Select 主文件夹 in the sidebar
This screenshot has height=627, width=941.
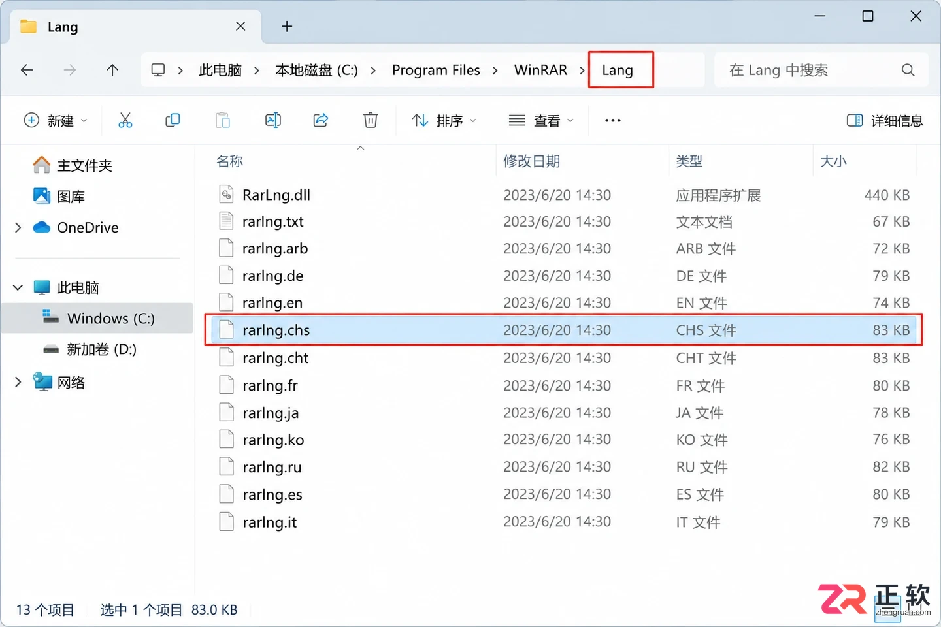pyautogui.click(x=84, y=165)
